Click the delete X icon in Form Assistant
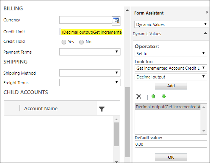The image size is (210, 163). click(x=139, y=96)
